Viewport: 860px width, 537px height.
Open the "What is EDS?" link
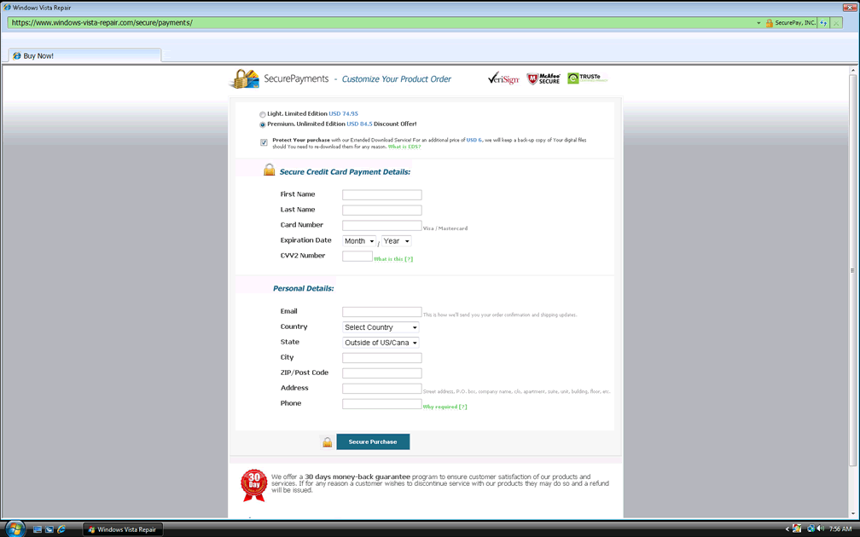pyautogui.click(x=404, y=147)
